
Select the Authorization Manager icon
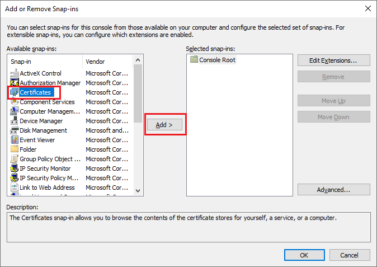pos(15,83)
